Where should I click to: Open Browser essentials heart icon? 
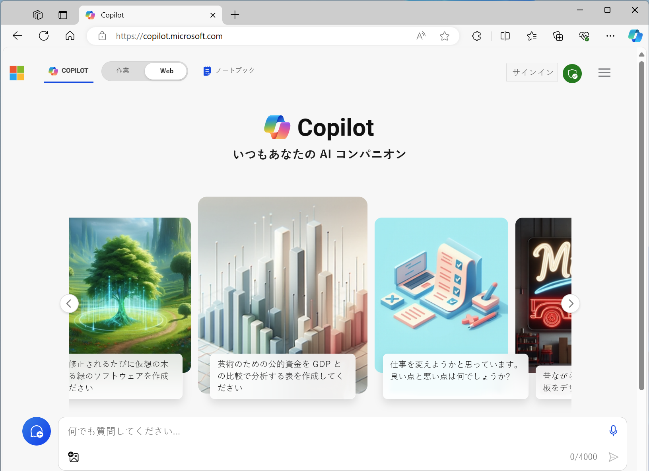click(584, 36)
